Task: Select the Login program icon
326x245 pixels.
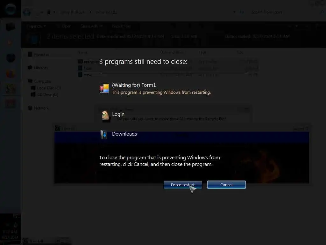Action: click(105, 115)
